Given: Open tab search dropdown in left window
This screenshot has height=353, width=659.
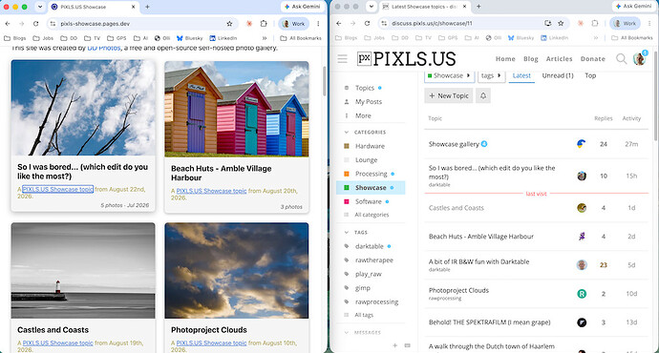Looking at the screenshot, I should coord(40,7).
